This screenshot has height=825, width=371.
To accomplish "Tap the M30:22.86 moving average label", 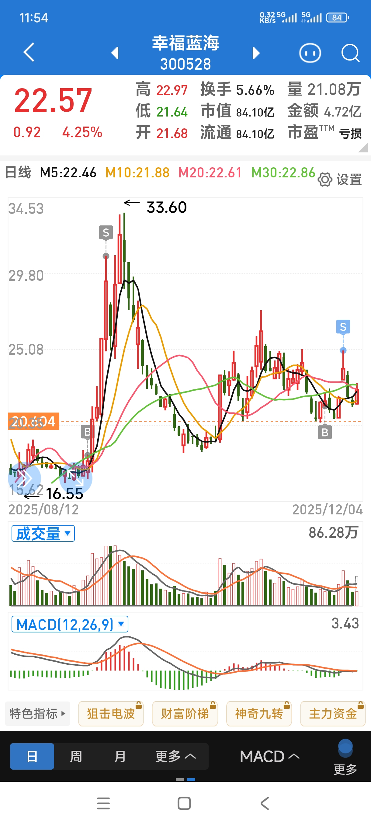I will coord(283,173).
